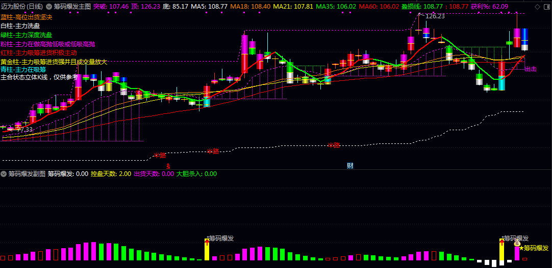Screen dimensions: 552x268
Task: Click the 顶: 126.23 value in header
Action: (x=145, y=6)
